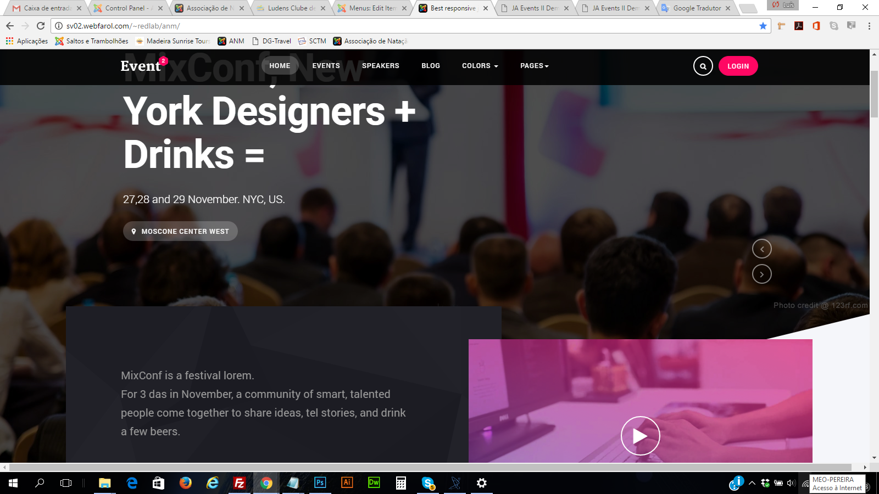
Task: Switch to Illustrator on the taskbar
Action: coord(347,483)
